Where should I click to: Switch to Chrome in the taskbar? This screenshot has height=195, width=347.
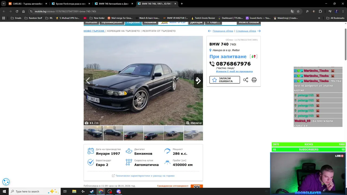point(101,191)
